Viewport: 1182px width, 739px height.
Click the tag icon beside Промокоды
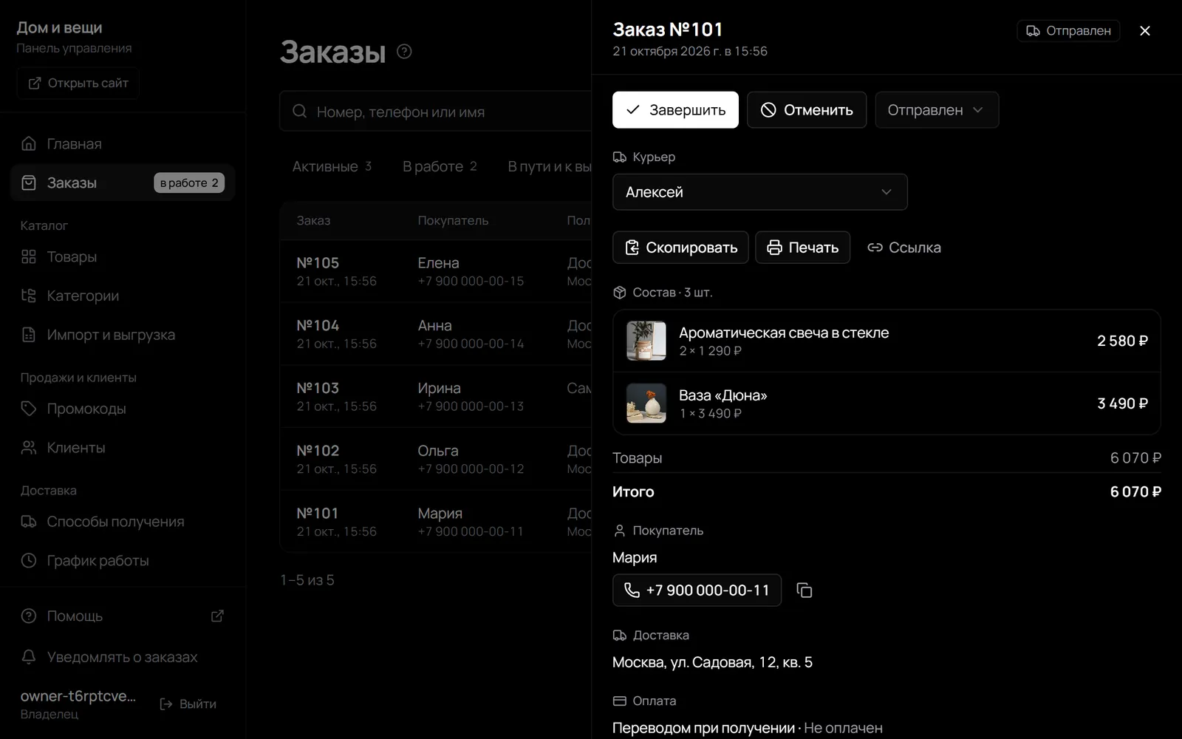click(29, 409)
